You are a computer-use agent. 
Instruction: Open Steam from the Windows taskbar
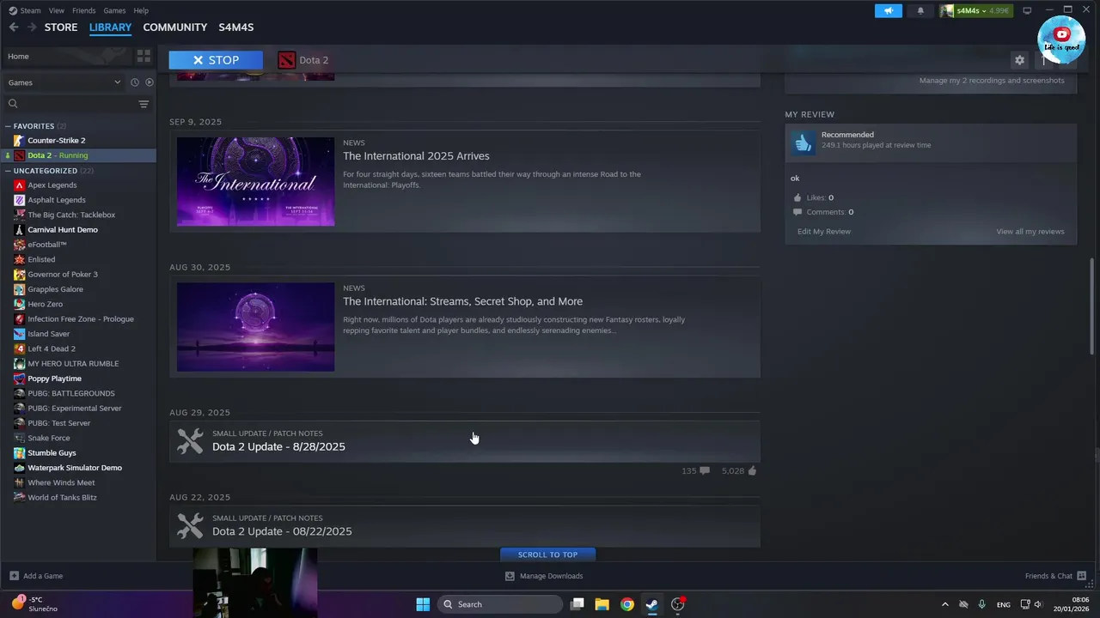pyautogui.click(x=652, y=604)
